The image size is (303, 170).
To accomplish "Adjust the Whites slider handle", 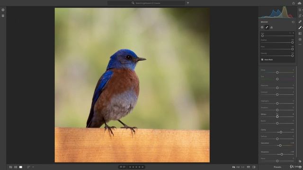I will [x=277, y=117].
